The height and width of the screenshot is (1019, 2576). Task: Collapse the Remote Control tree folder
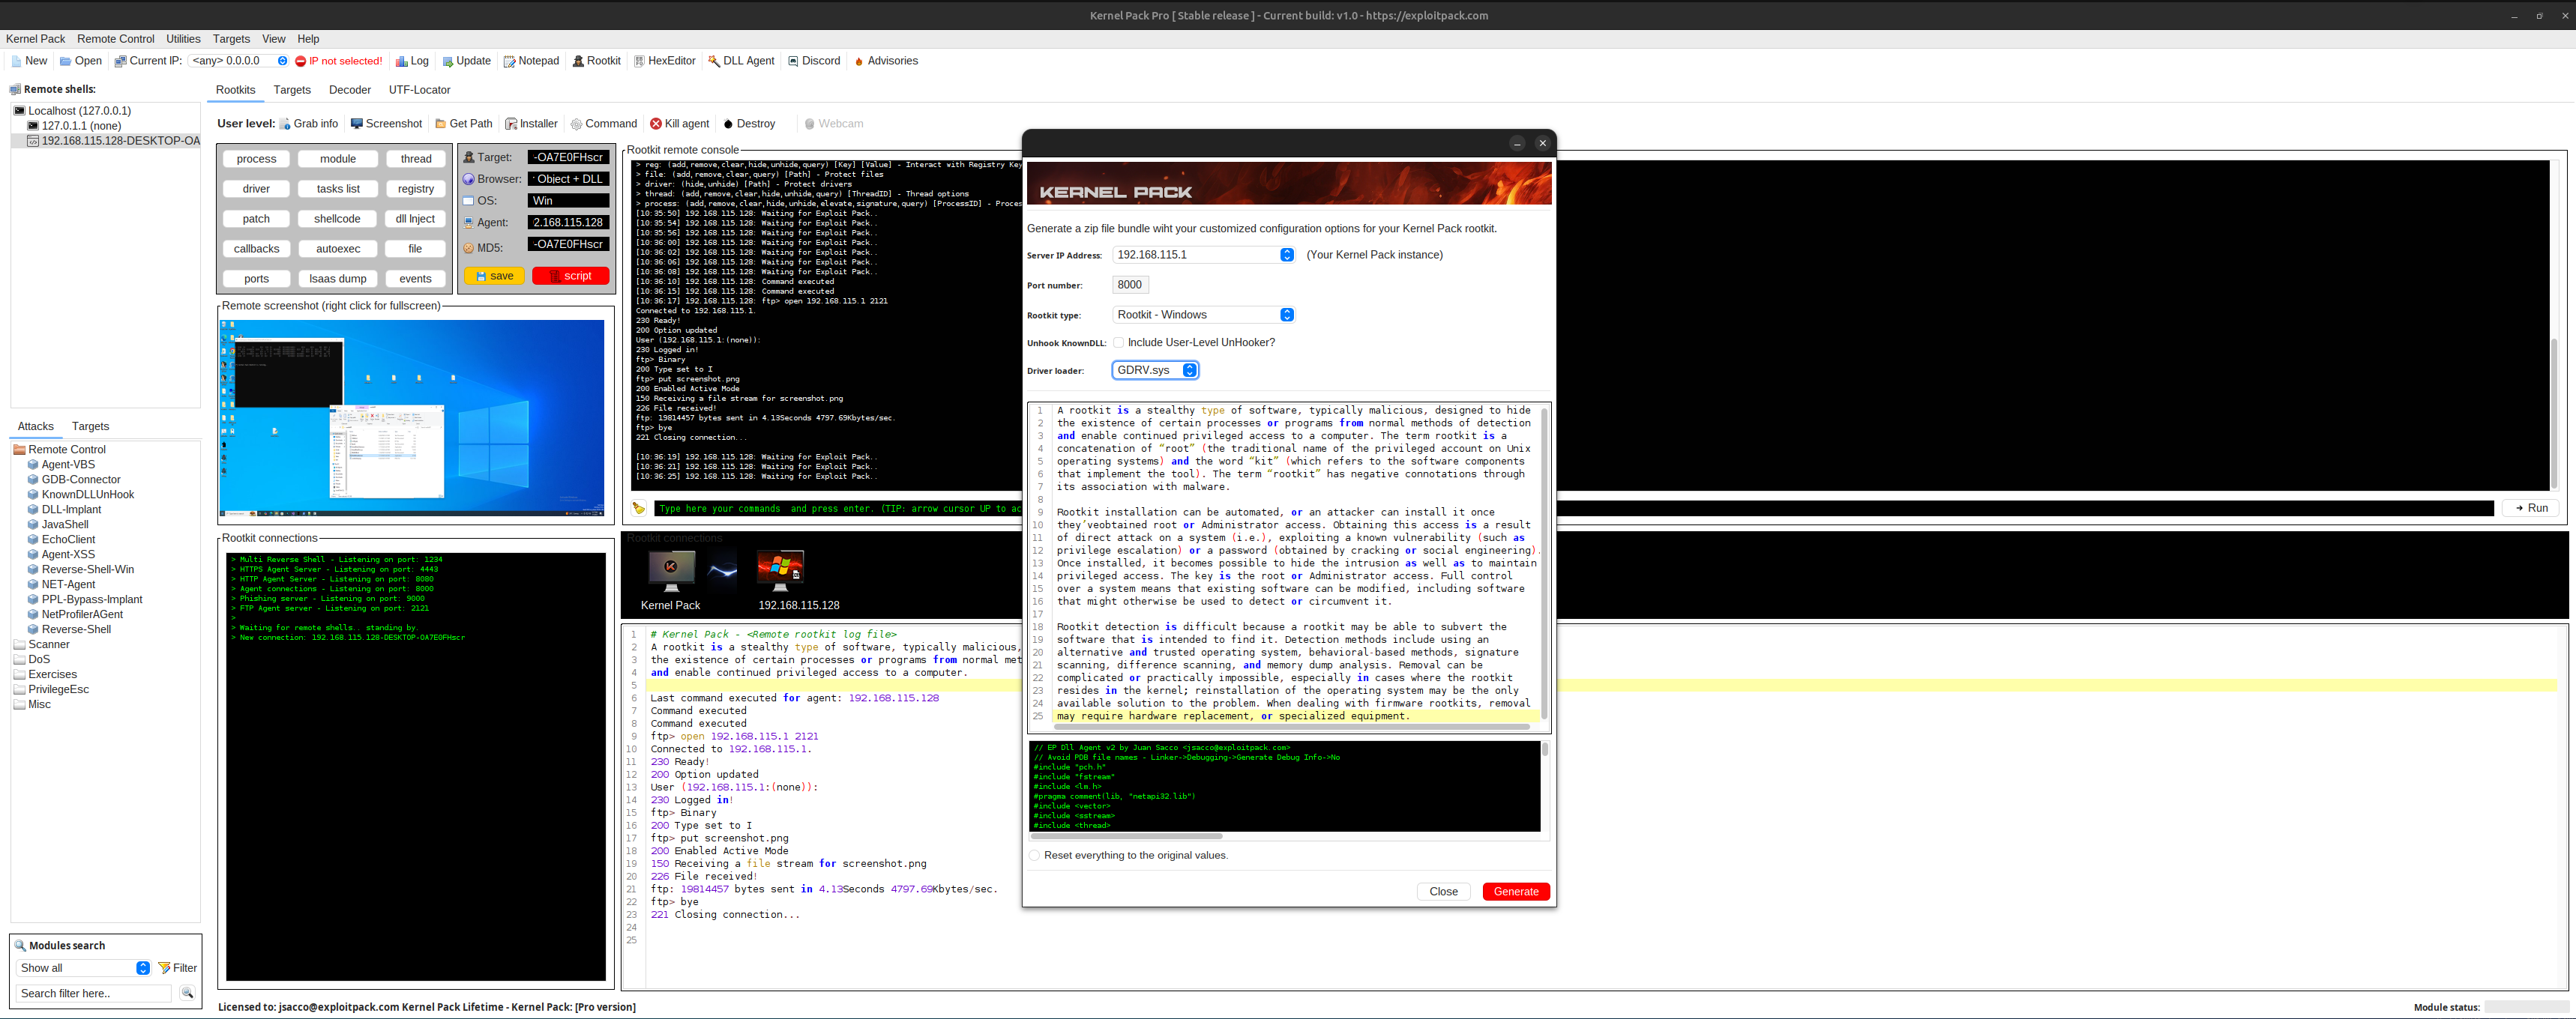coord(19,450)
